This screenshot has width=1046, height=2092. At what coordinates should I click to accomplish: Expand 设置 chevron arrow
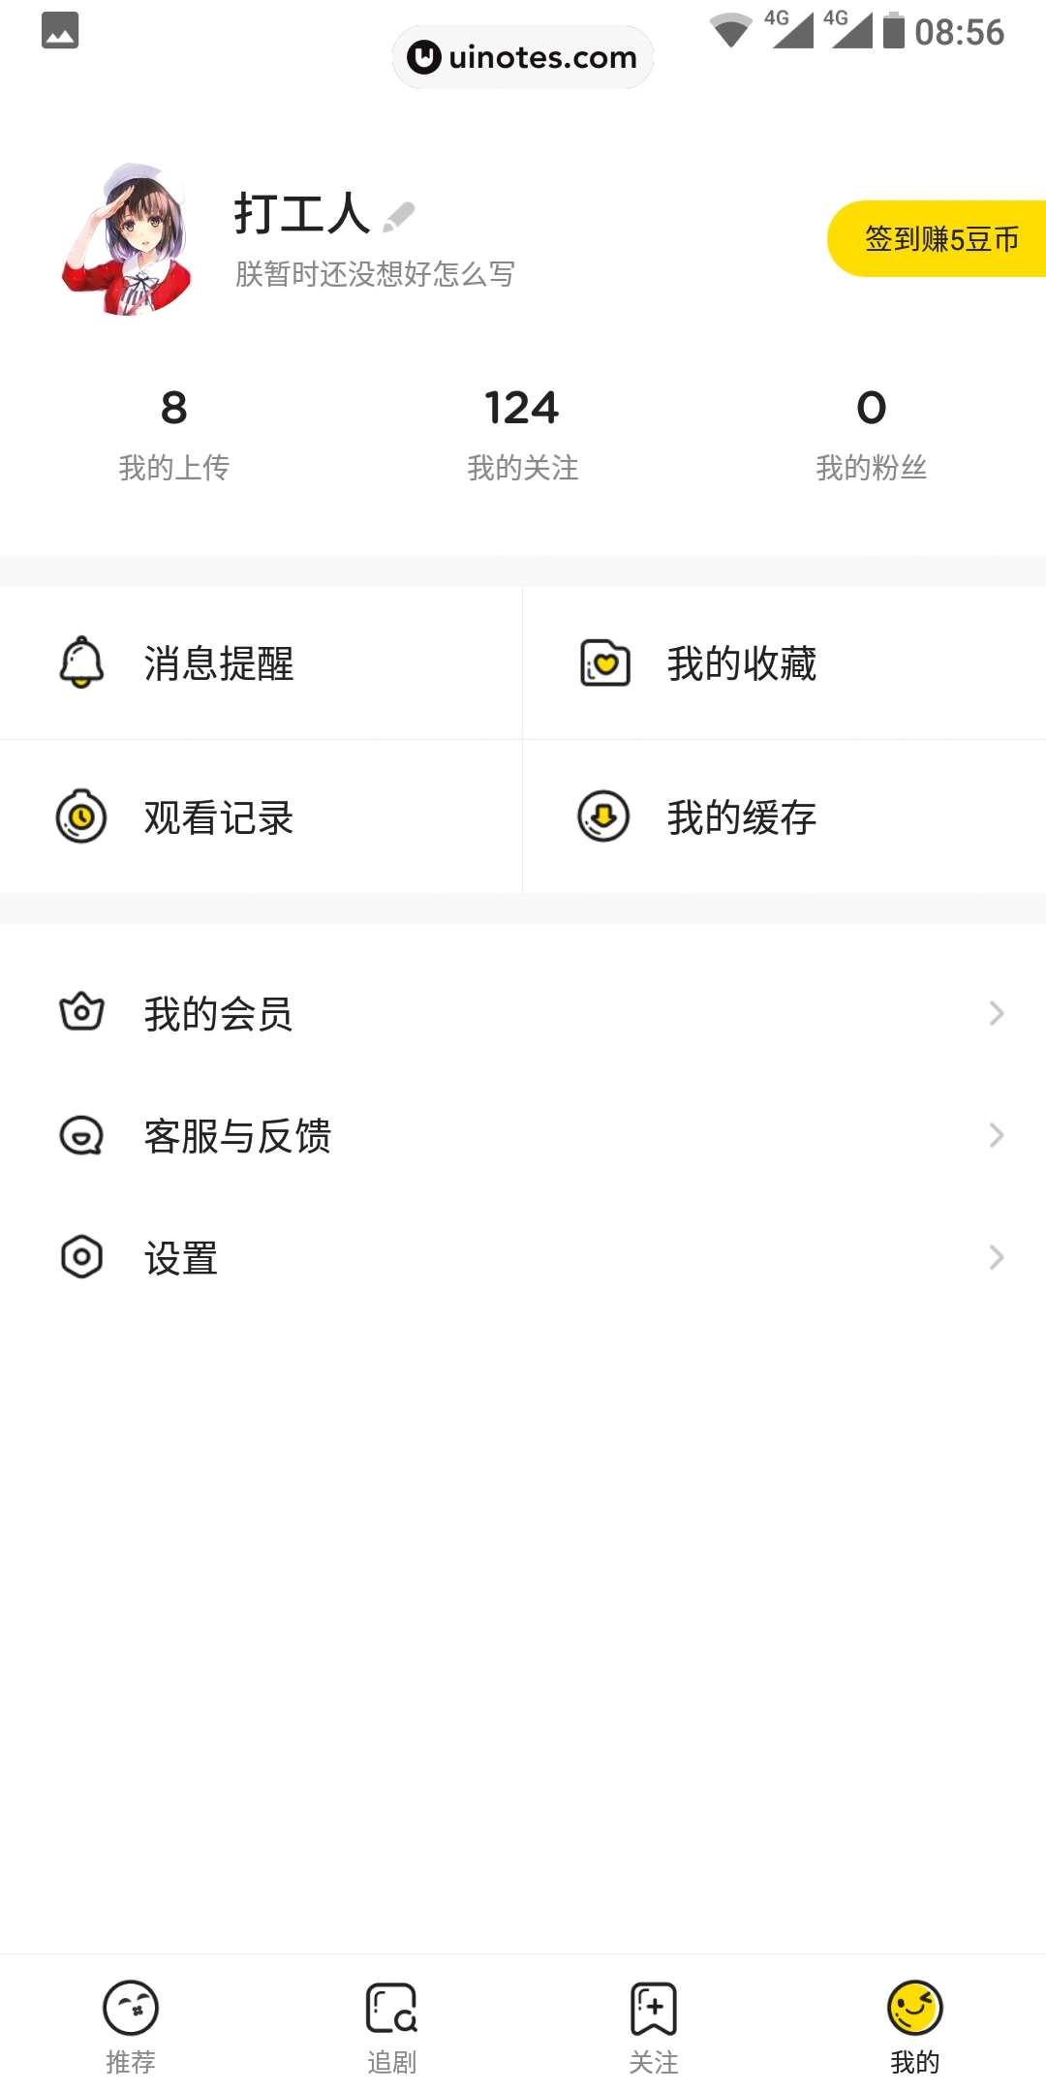[x=996, y=1257]
